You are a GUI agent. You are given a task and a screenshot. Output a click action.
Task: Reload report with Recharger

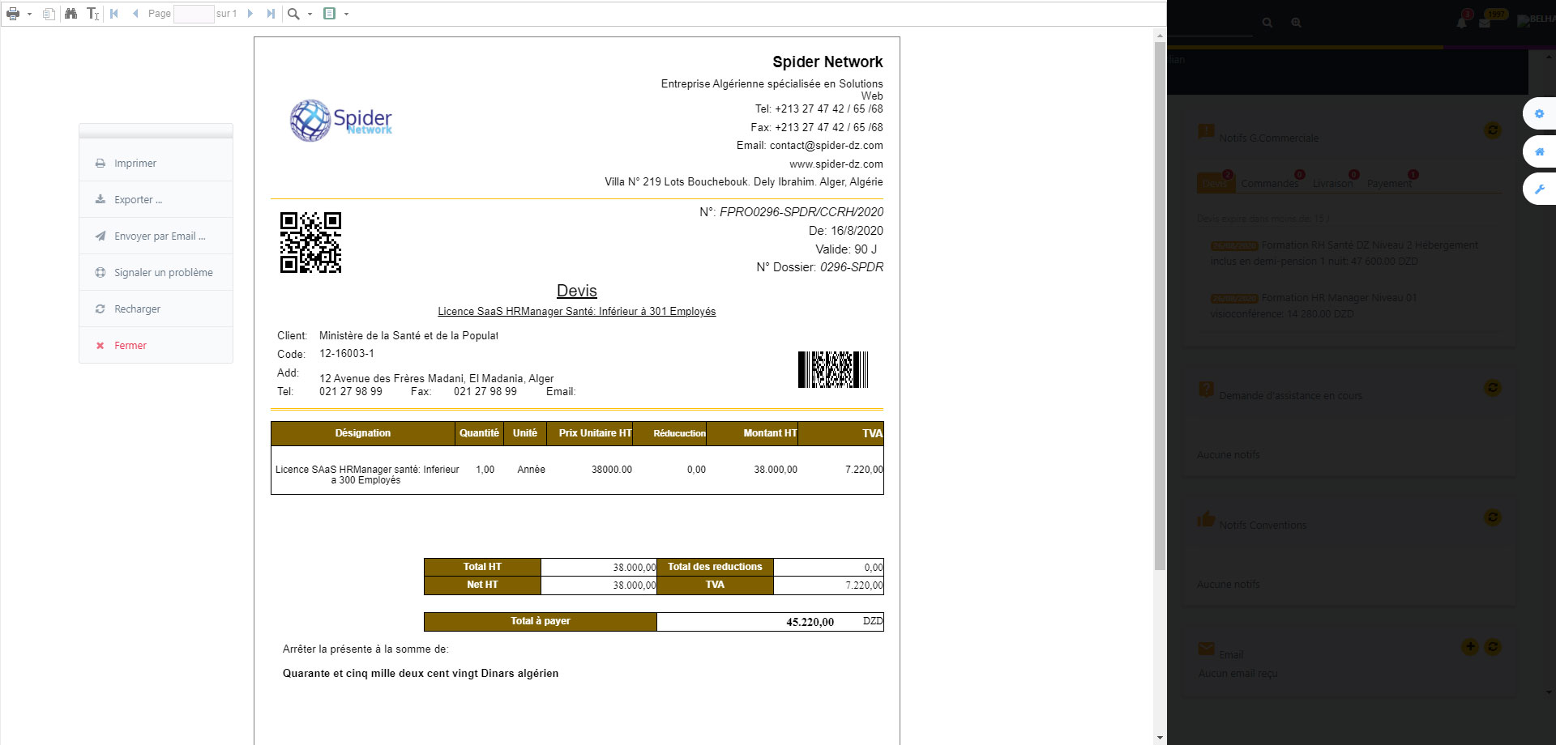click(x=156, y=309)
